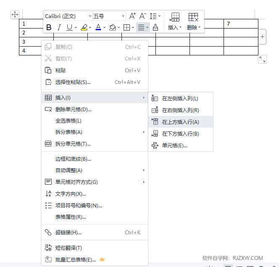Apply blue font color
The image size is (279, 267).
(98, 27)
